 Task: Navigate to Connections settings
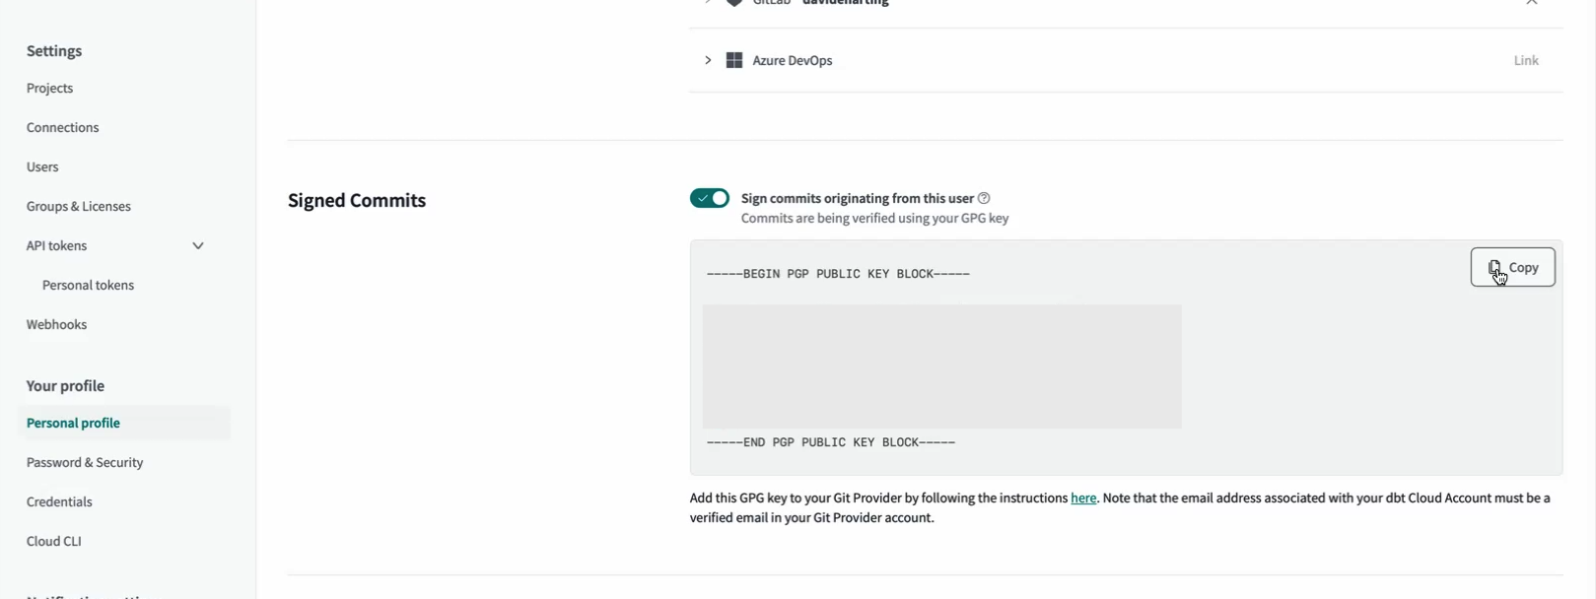click(x=62, y=127)
